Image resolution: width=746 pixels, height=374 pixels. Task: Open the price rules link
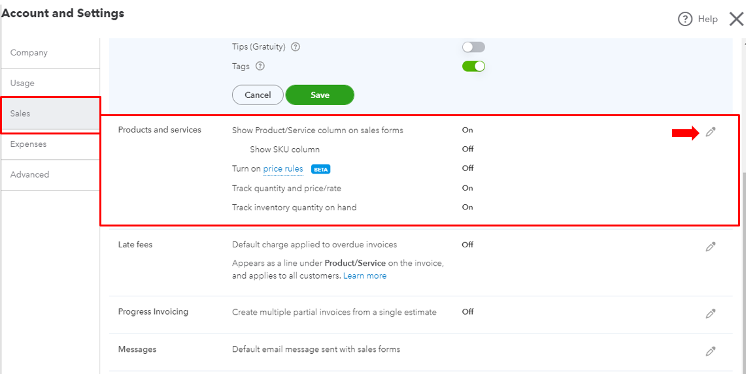283,168
